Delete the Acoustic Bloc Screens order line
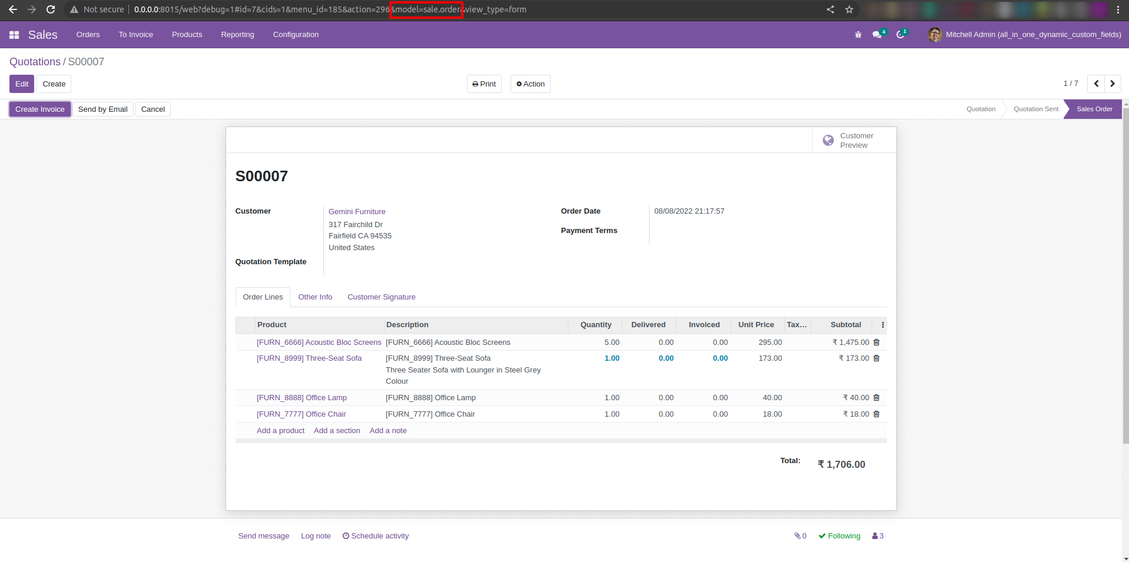The height and width of the screenshot is (562, 1129). coord(876,342)
